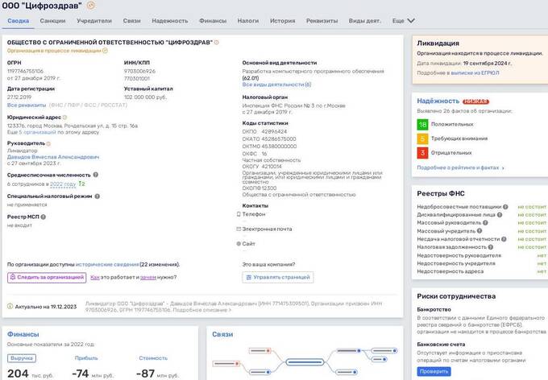Screen dimensions: 548x380
Task: Open the Связи card heading
Action: (222, 334)
